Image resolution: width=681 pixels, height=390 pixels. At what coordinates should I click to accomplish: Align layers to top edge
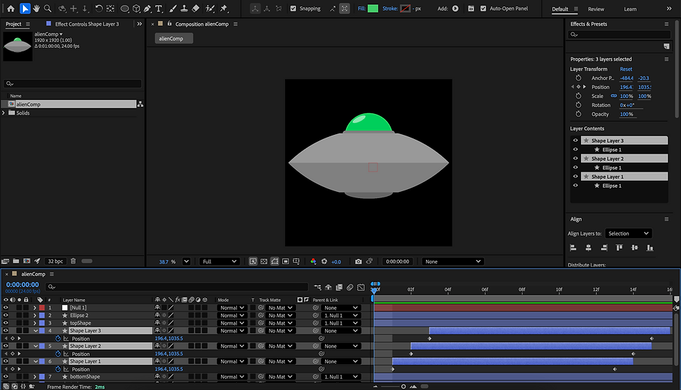619,247
